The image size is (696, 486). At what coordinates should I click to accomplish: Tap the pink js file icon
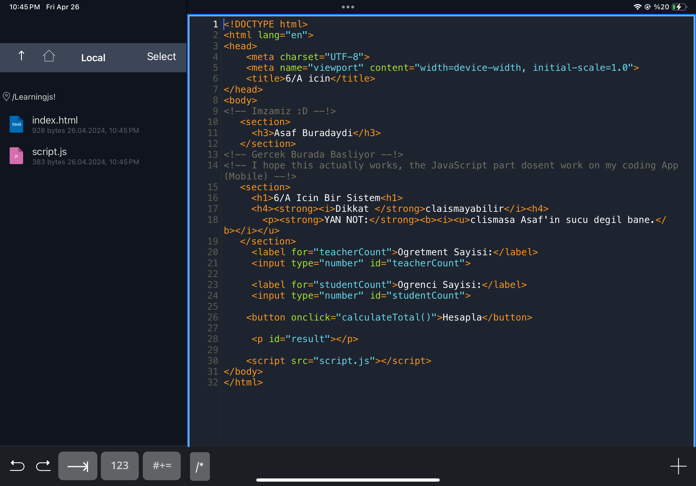click(x=16, y=156)
